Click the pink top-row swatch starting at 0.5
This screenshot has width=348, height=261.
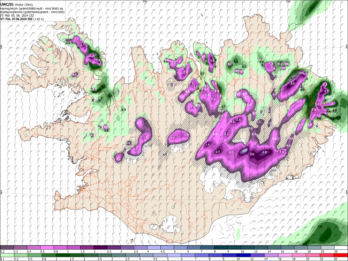click(x=47, y=248)
